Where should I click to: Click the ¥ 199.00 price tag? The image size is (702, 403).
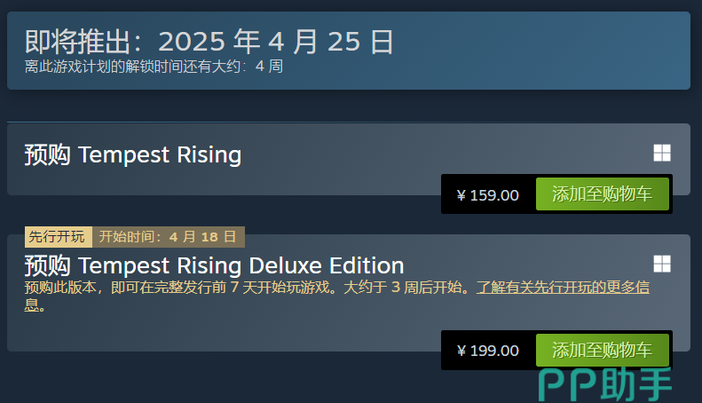coord(487,351)
